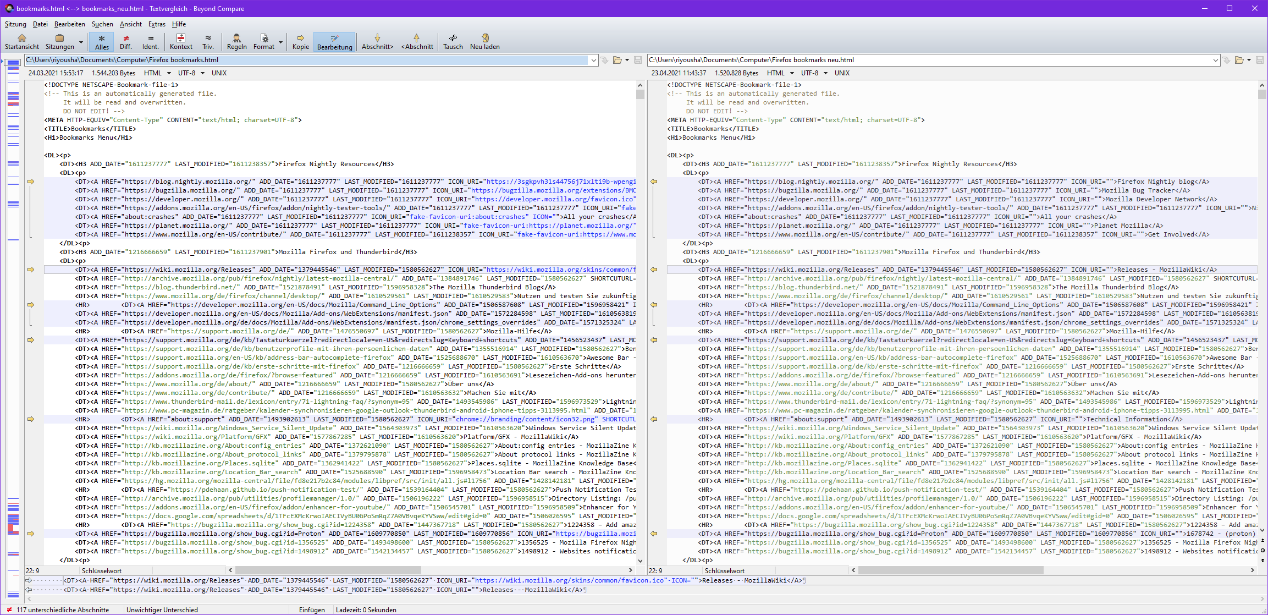Viewport: 1268px width, 615px height.
Task: Click the Kontext toolbar button
Action: [181, 41]
